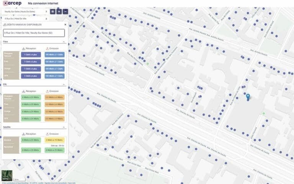The image size is (294, 184).
Task: Select Free DSL emission speed badge
Action: click(54, 104)
